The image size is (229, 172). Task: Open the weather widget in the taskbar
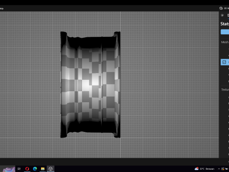[x=204, y=169]
